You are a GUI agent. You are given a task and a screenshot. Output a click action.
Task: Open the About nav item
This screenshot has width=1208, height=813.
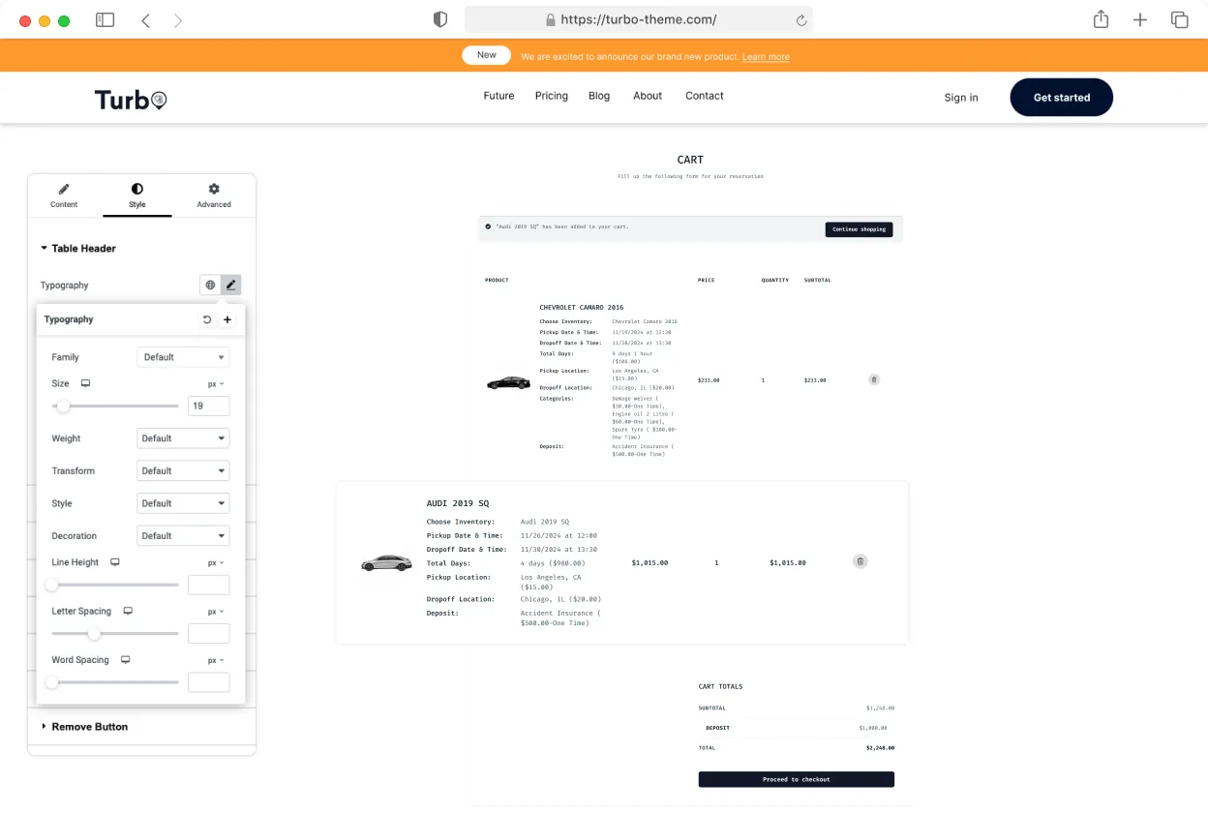tap(648, 96)
